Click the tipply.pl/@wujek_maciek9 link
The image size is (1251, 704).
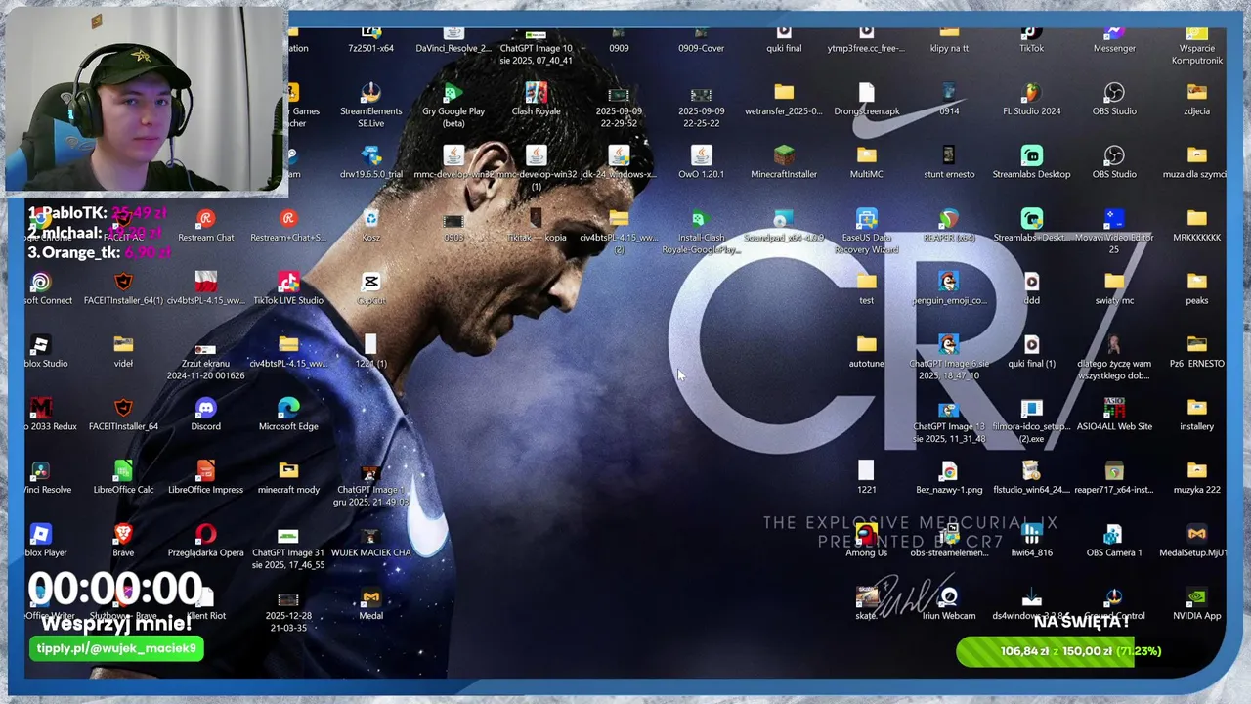pos(116,648)
